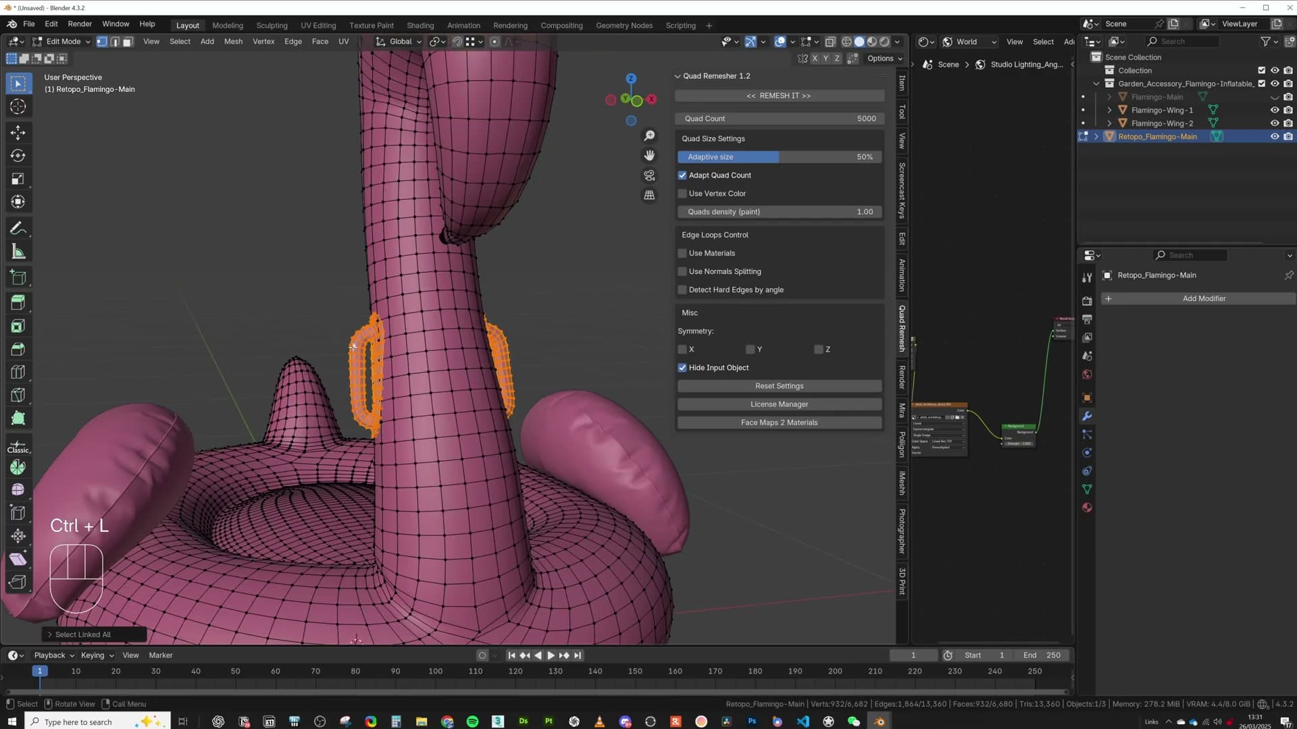Enable X symmetry checkbox
Viewport: 1297px width, 729px height.
682,350
